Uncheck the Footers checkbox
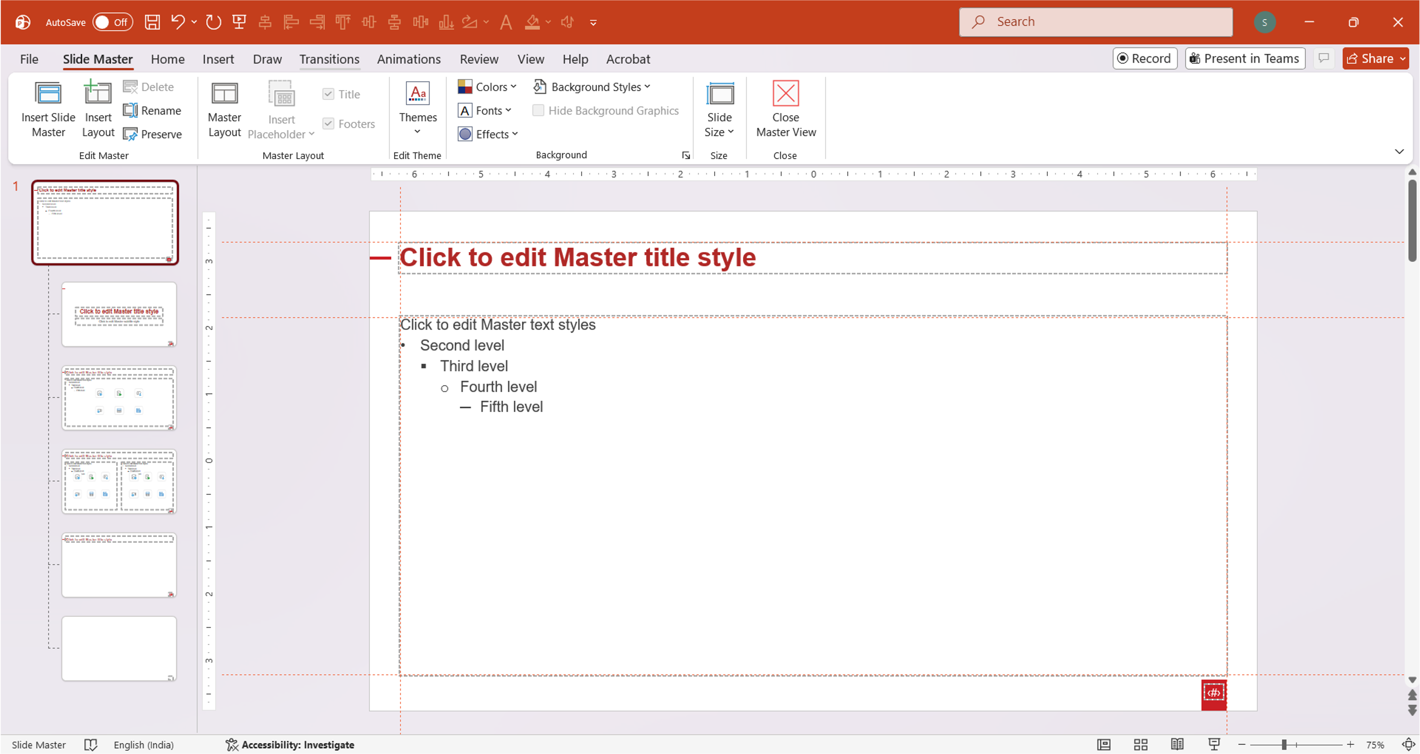This screenshot has width=1420, height=754. 329,123
